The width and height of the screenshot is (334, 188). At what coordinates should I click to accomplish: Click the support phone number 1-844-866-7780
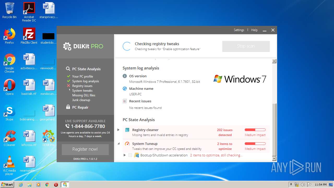88,126
